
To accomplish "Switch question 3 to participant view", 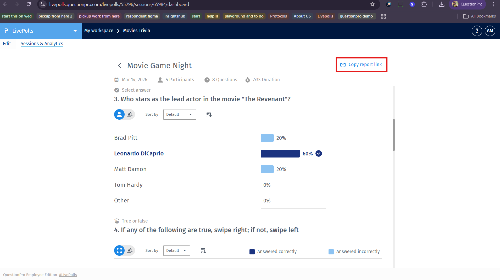I will tap(130, 114).
